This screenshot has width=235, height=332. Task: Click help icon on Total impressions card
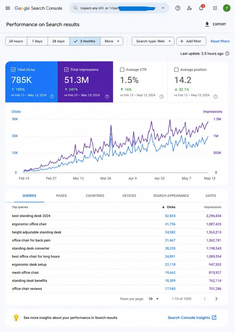click(x=107, y=96)
